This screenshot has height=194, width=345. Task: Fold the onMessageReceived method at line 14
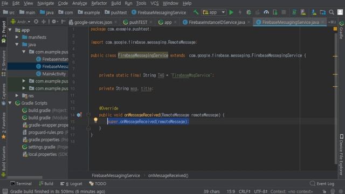tap(88, 115)
